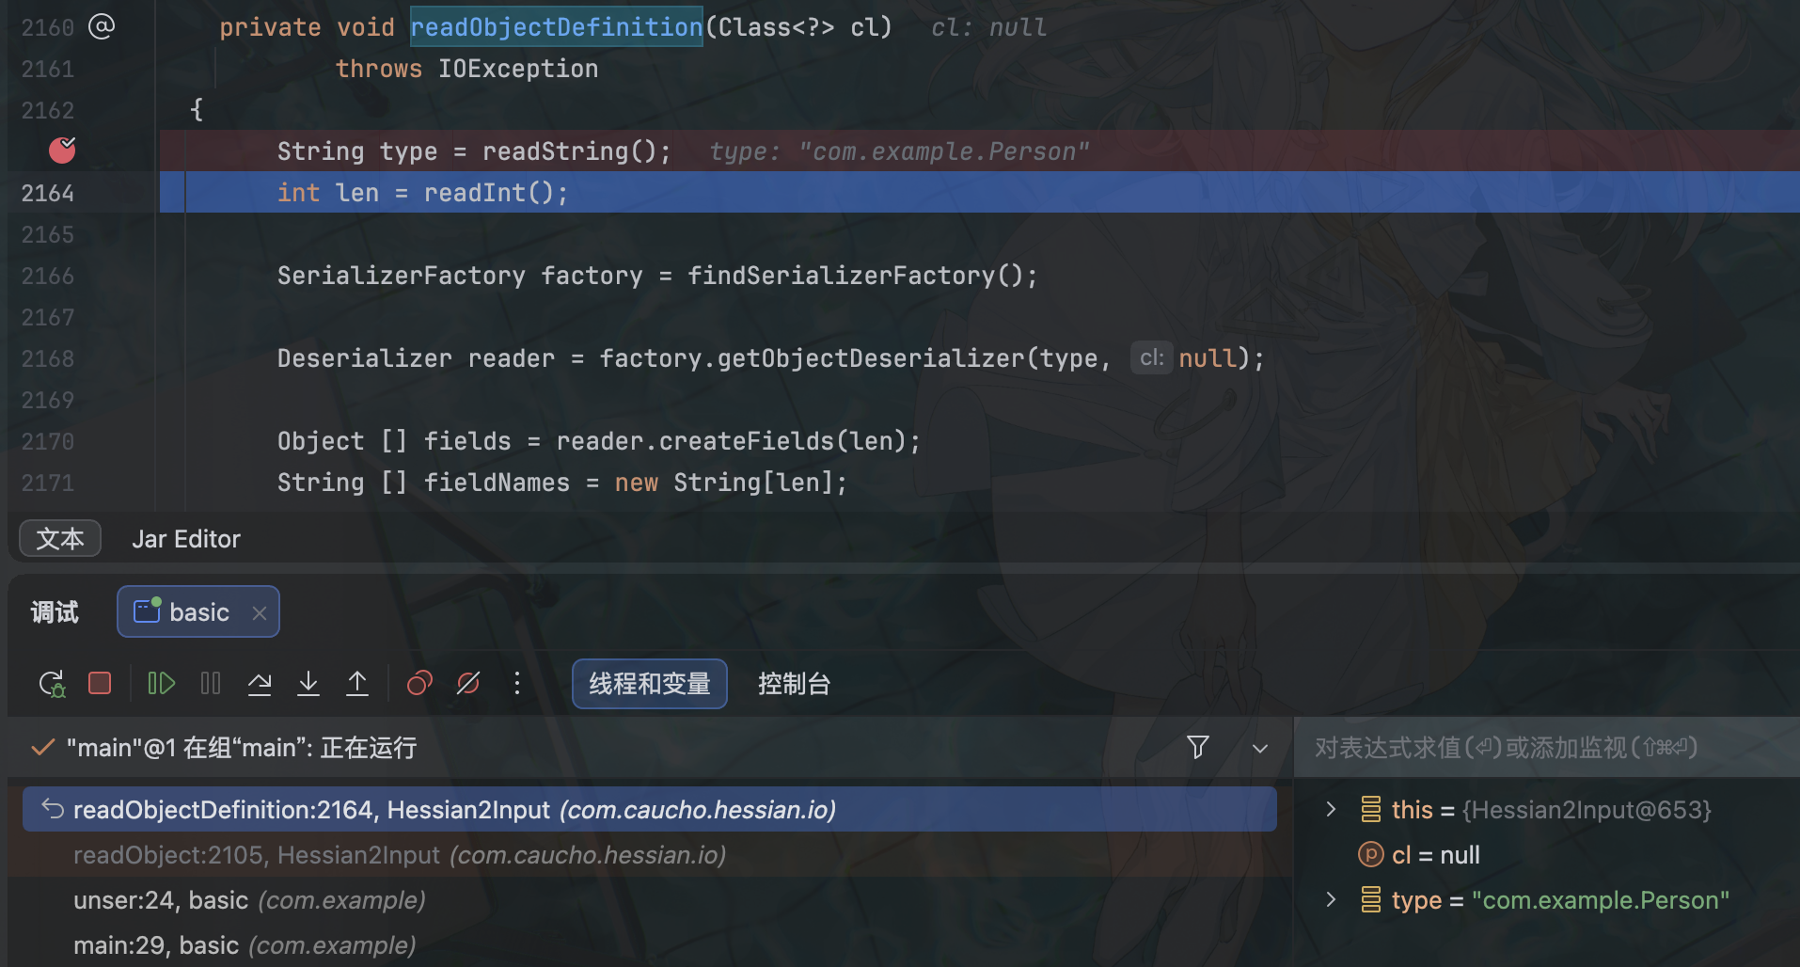Click the Rerun debug icon
Viewport: 1800px width, 967px height.
[x=52, y=684]
